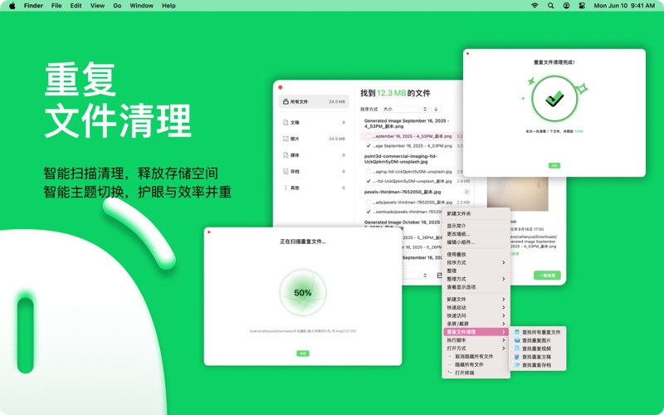
Task: Expand 快速启动 submenu arrow
Action: (x=504, y=307)
